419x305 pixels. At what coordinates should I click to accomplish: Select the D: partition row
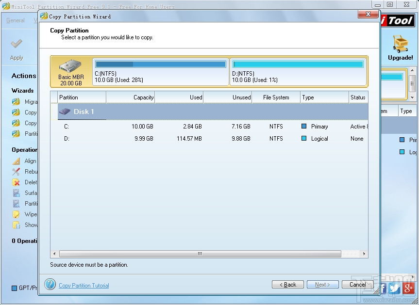(x=146, y=139)
